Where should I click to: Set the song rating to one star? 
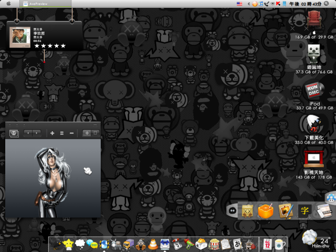point(37,46)
